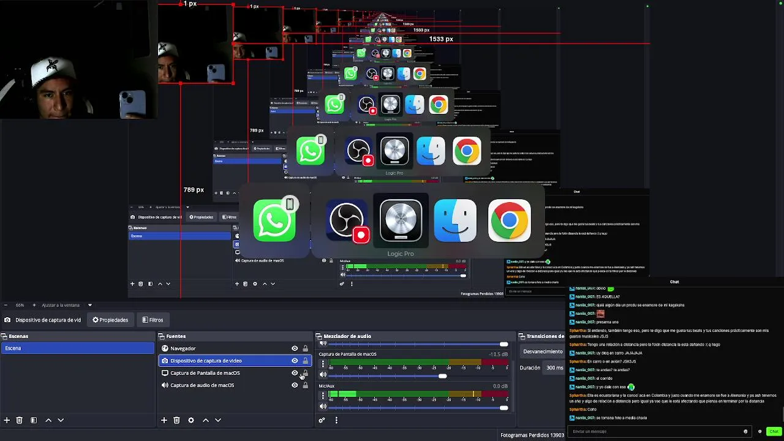This screenshot has width=784, height=441.
Task: Click the speaker icon of Captura de audio
Action: pyautogui.click(x=165, y=385)
